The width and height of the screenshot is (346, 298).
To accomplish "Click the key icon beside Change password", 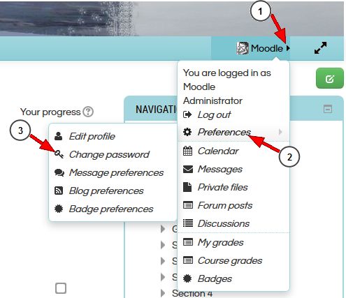I will [x=59, y=154].
